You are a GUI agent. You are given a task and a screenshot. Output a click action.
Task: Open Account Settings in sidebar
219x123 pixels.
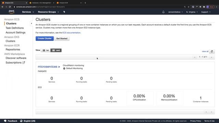coord(15,32)
